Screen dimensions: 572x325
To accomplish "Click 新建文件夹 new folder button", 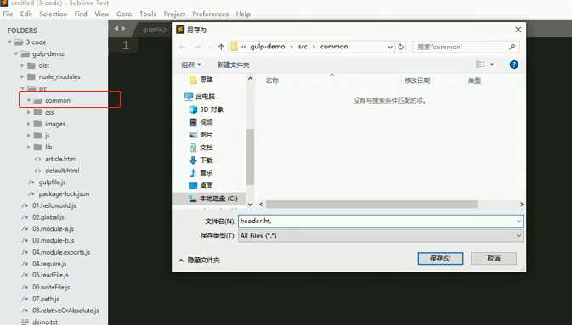I will point(233,64).
